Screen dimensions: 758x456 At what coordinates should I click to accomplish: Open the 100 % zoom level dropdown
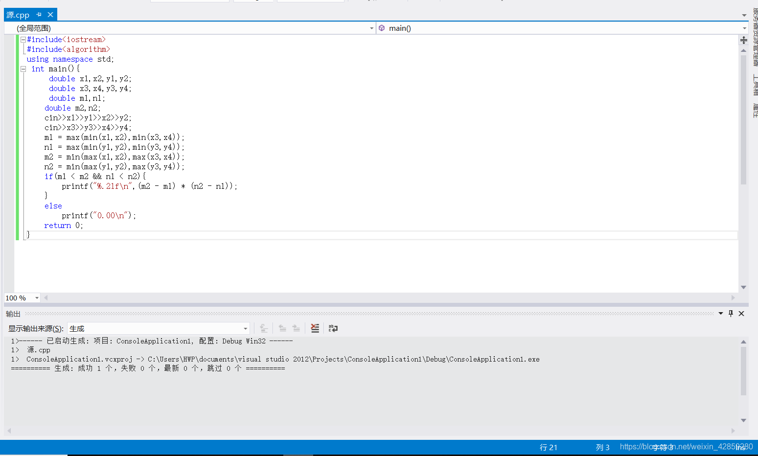click(37, 298)
